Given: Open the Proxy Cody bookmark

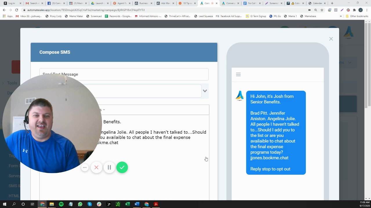Looking at the screenshot, I should (54, 16).
